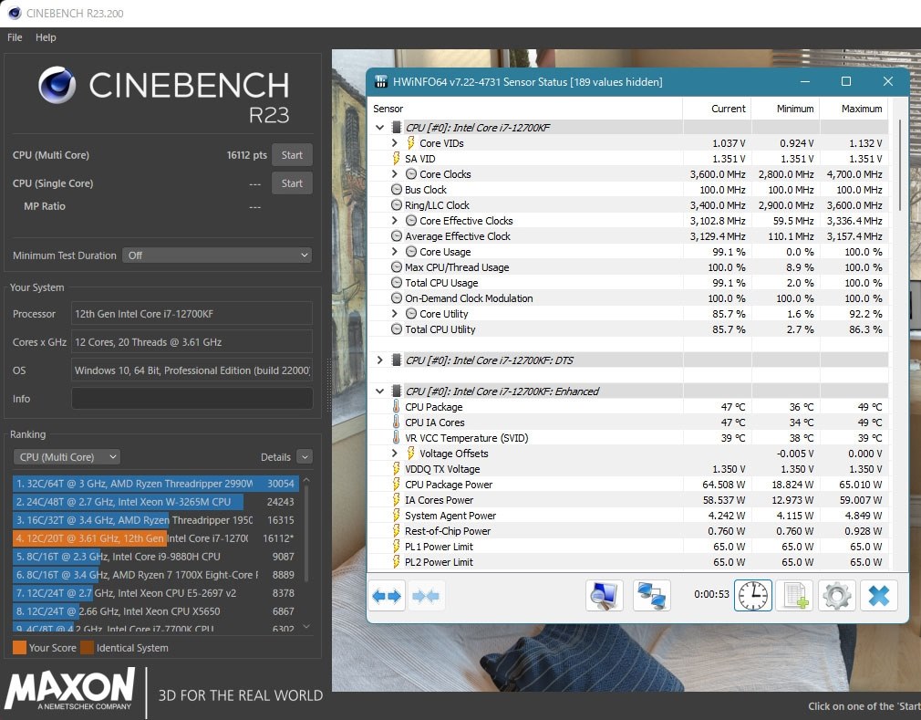
Task: Click the logging sheet icon with green plus
Action: point(795,596)
